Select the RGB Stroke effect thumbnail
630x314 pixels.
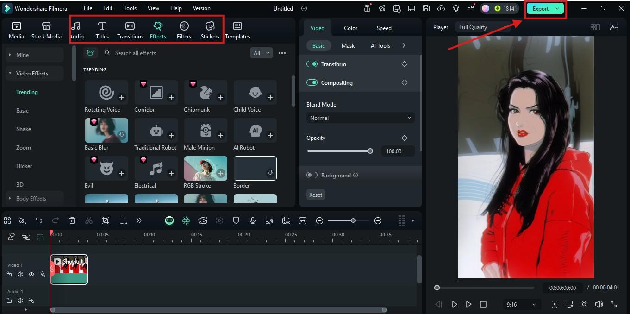[x=206, y=168]
